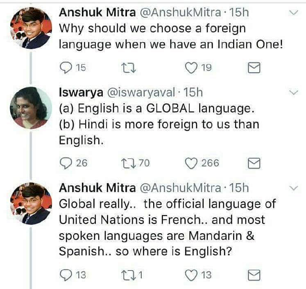
Task: Like Iswarya's tweet with 266 likes
Action: [191, 163]
